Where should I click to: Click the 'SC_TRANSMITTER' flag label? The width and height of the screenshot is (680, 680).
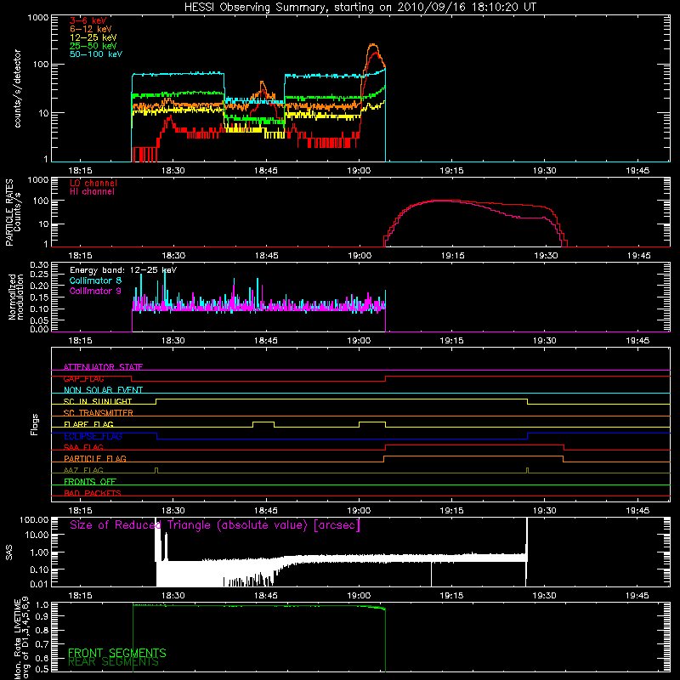(x=99, y=412)
